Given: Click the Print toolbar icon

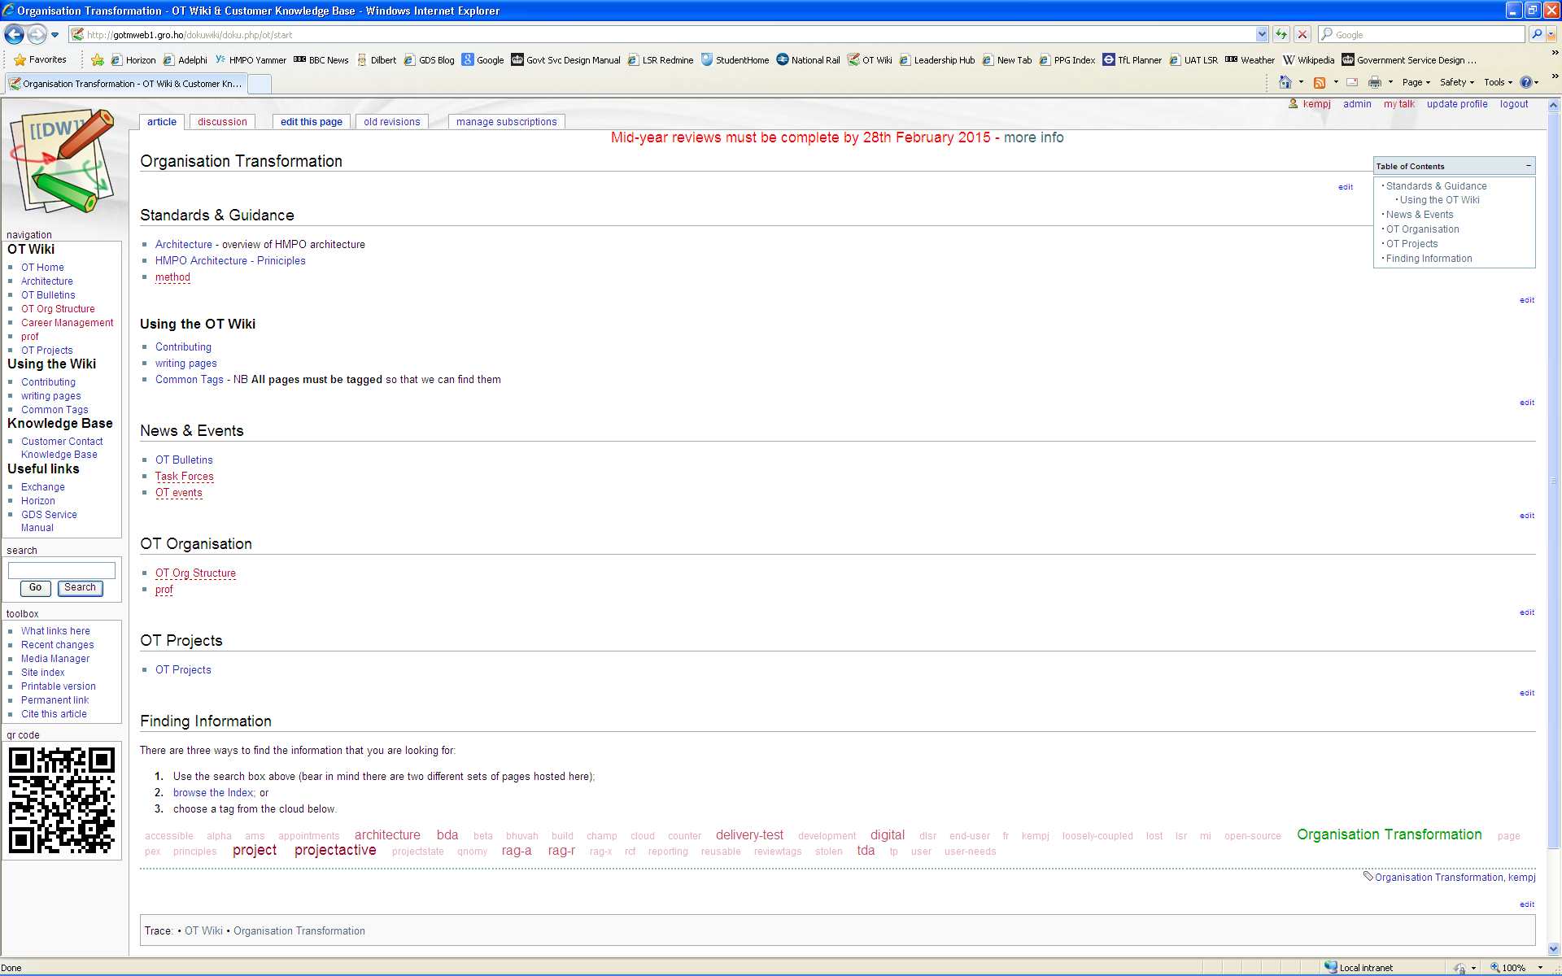Looking at the screenshot, I should point(1375,82).
